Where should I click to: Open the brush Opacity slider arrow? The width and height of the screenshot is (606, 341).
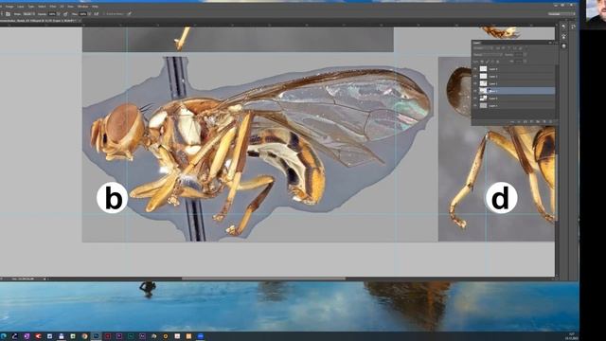click(59, 14)
